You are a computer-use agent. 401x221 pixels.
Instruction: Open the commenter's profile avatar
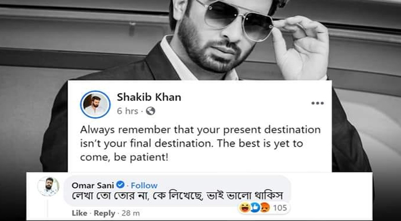[x=48, y=186]
